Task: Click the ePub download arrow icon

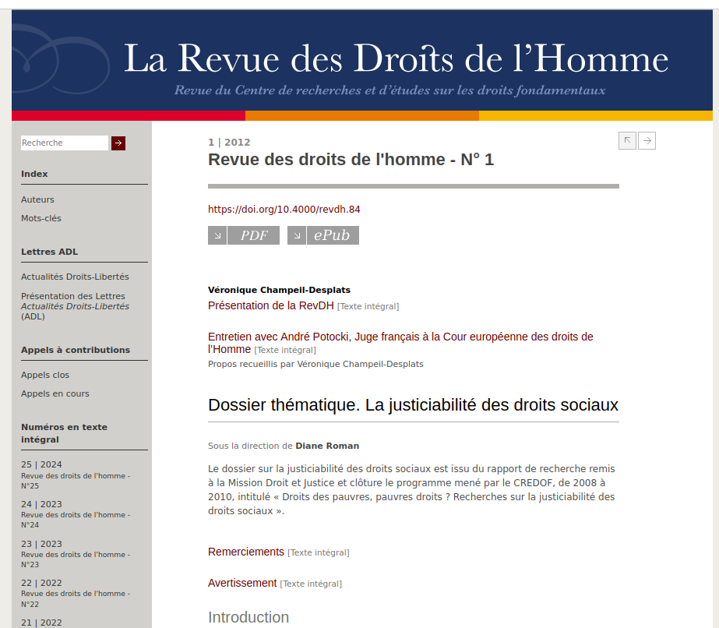Action: point(297,235)
